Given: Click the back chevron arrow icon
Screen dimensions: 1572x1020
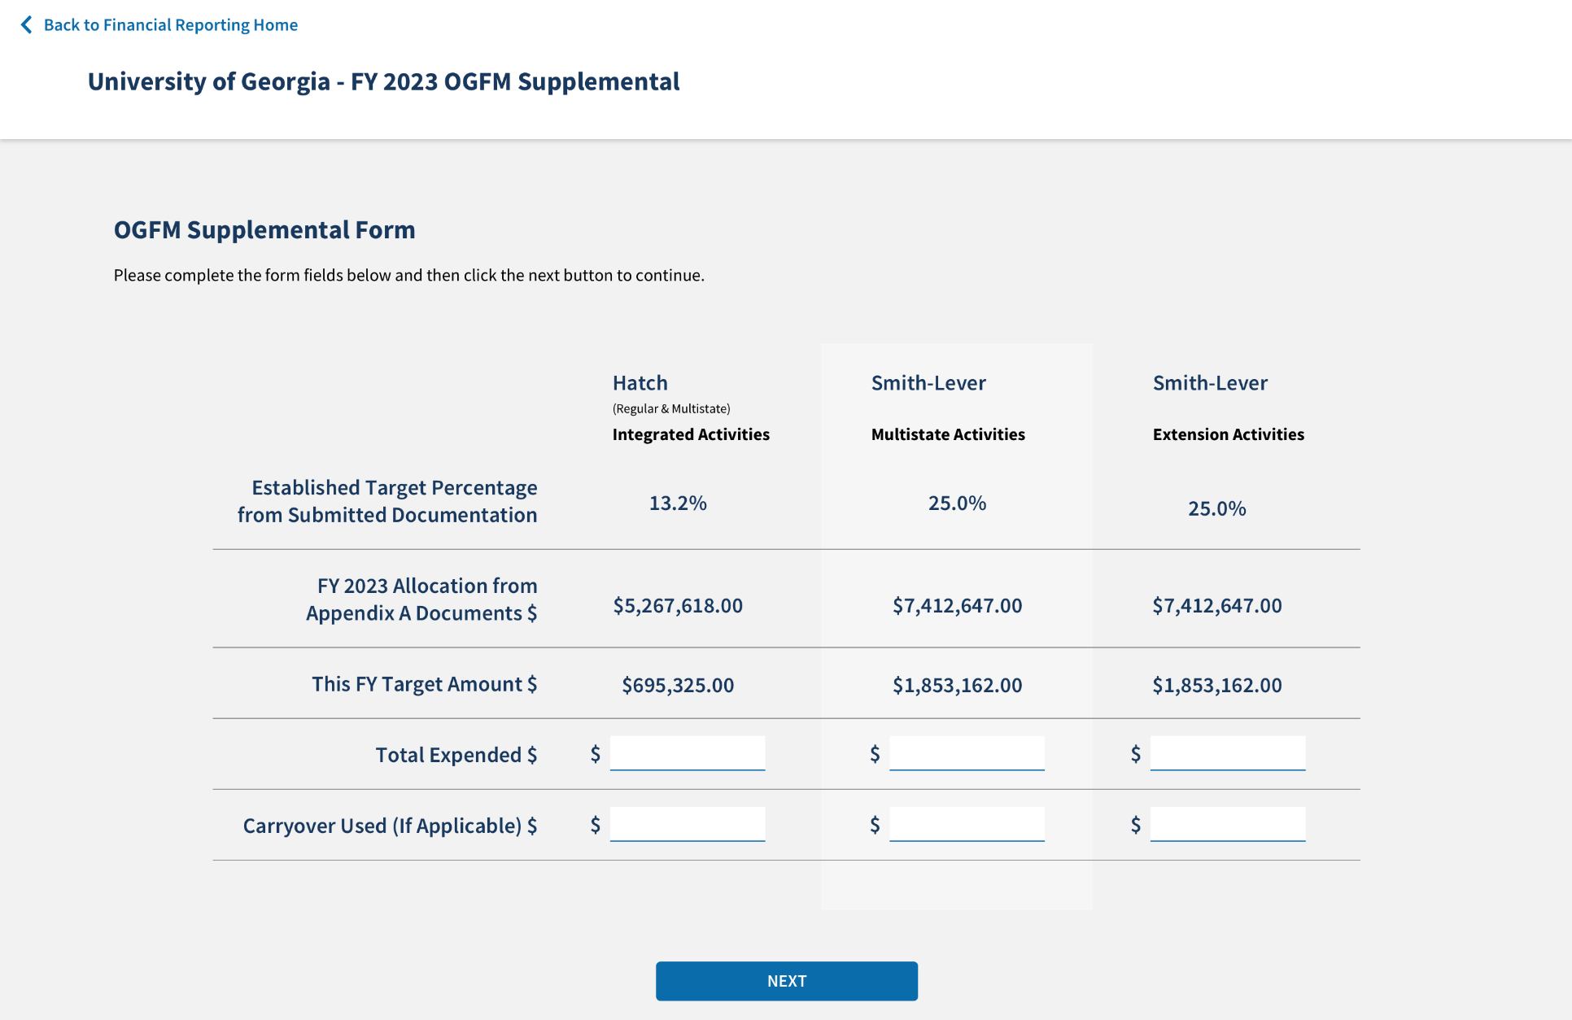Looking at the screenshot, I should (x=27, y=25).
